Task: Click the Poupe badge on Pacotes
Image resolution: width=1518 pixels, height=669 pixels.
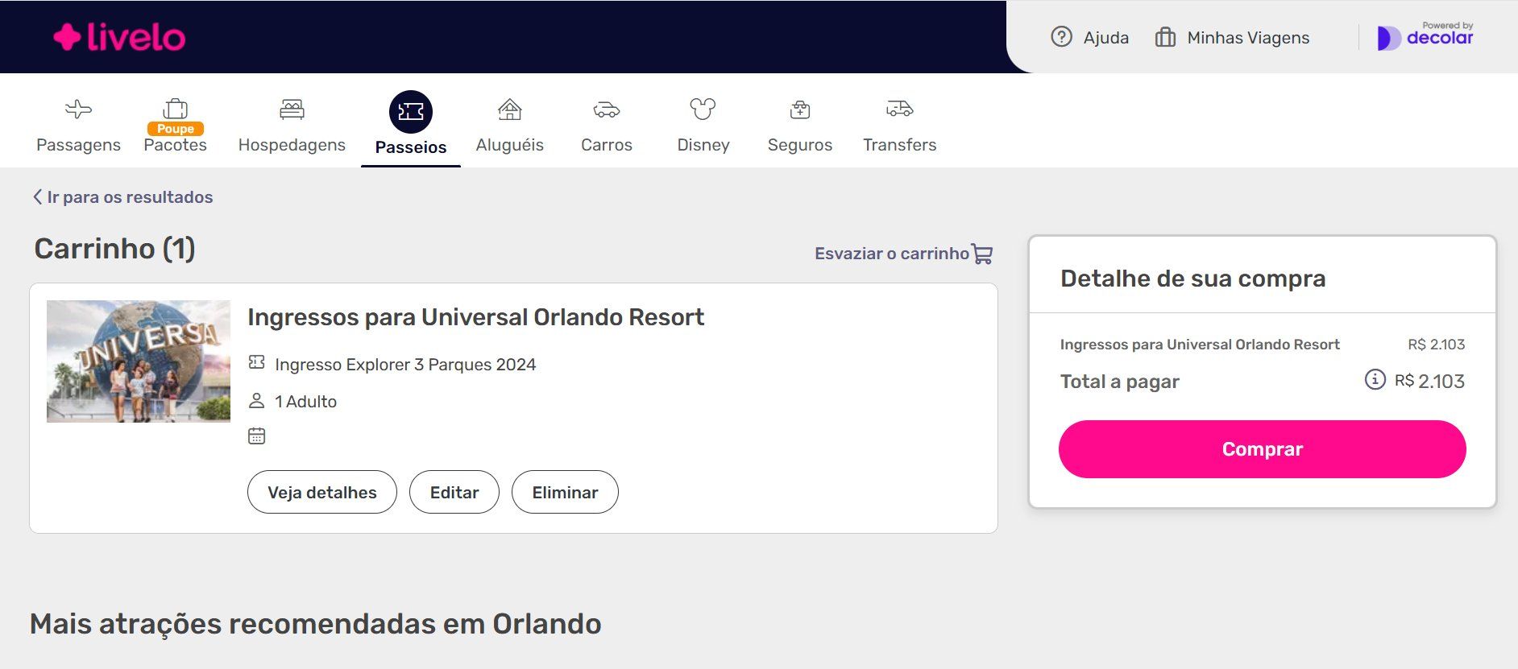Action: [x=176, y=129]
